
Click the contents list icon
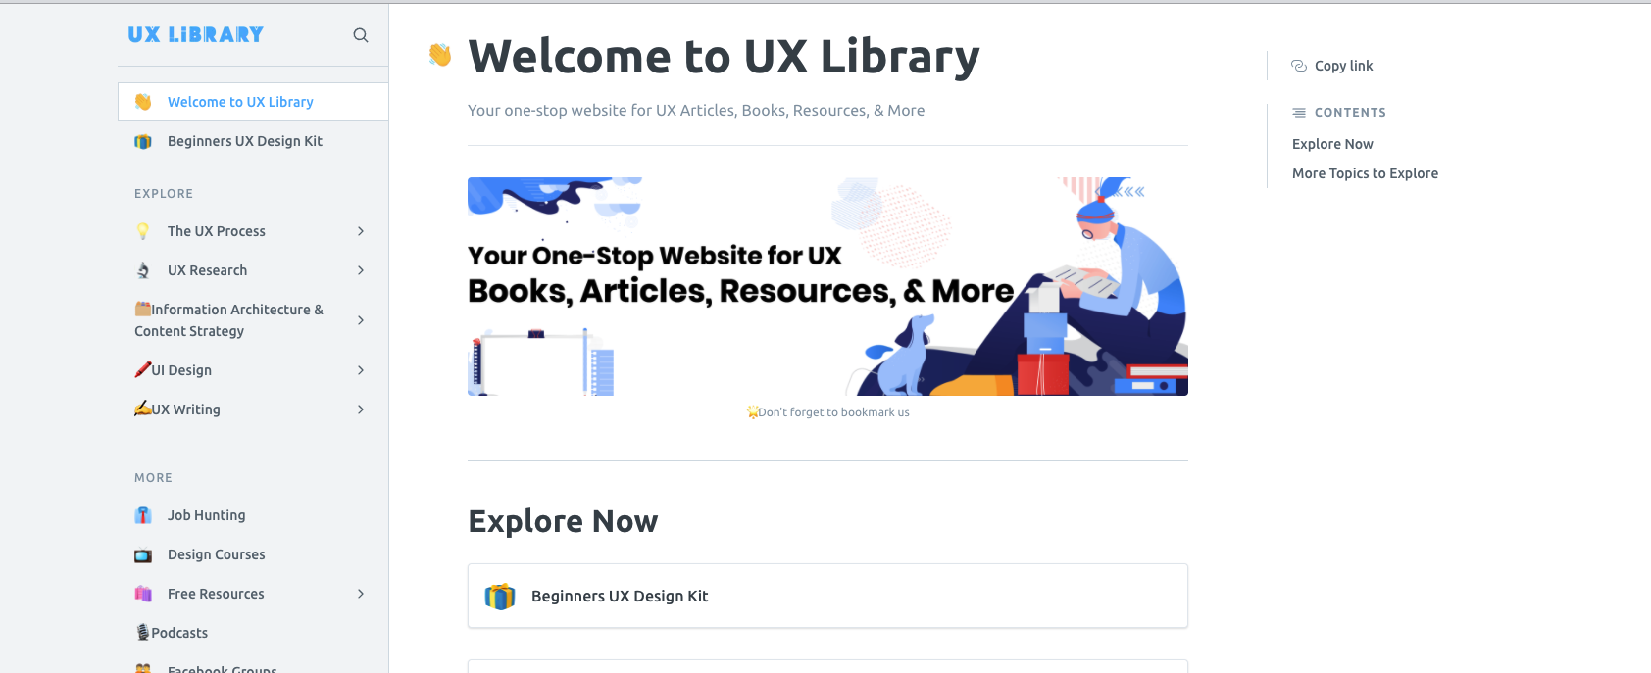point(1299,113)
